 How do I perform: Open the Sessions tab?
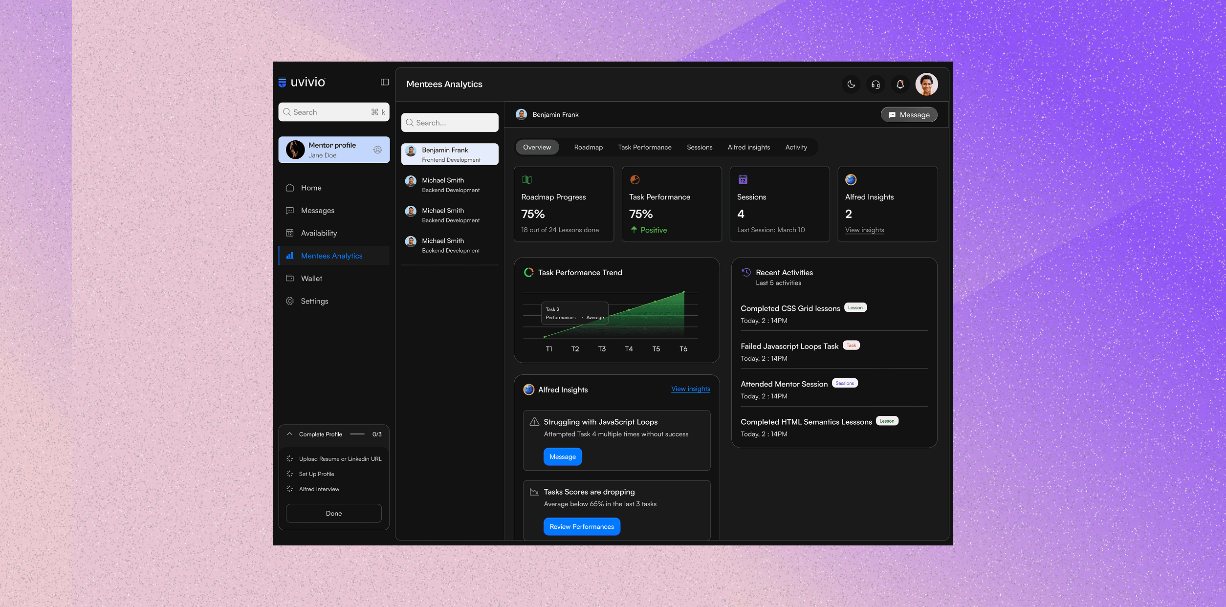click(x=700, y=147)
